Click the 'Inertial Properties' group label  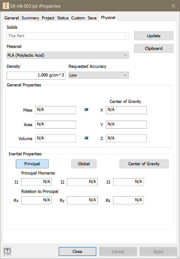(25, 154)
